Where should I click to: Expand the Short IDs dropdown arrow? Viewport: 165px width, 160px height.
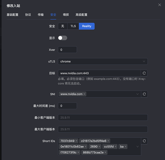coord(137,147)
